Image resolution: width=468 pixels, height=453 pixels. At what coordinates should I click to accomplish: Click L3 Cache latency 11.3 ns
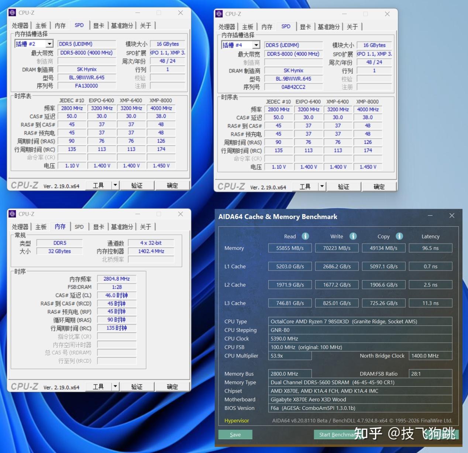click(431, 303)
